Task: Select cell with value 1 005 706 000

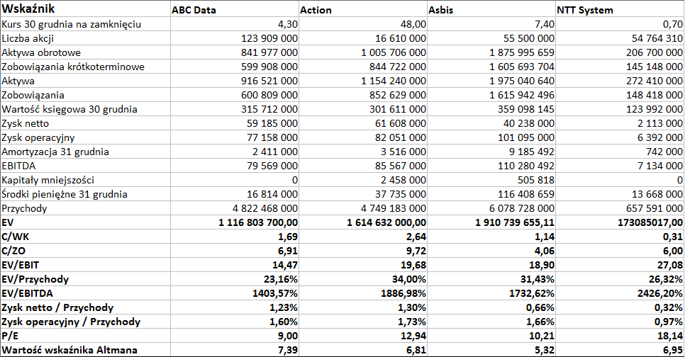Action: [363, 52]
